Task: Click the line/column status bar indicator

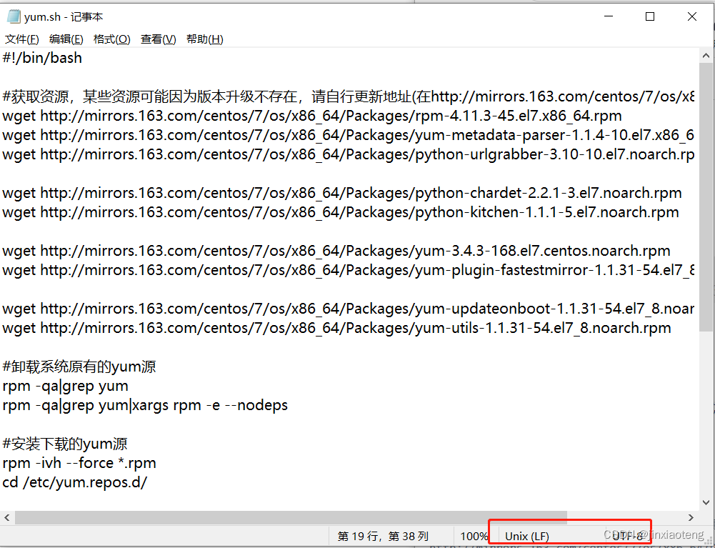Action: click(x=383, y=536)
